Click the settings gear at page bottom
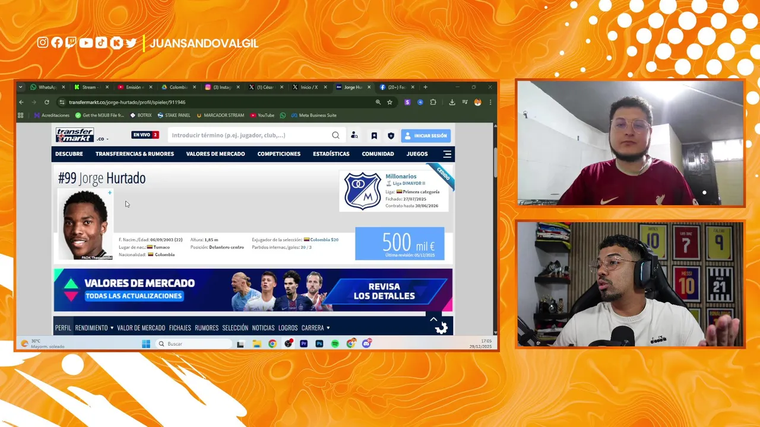This screenshot has width=760, height=427. pyautogui.click(x=441, y=328)
